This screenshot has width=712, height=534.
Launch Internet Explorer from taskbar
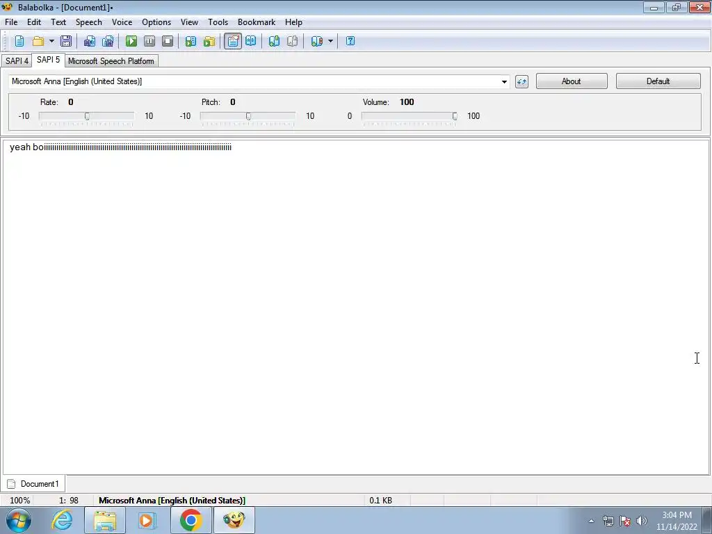point(62,520)
